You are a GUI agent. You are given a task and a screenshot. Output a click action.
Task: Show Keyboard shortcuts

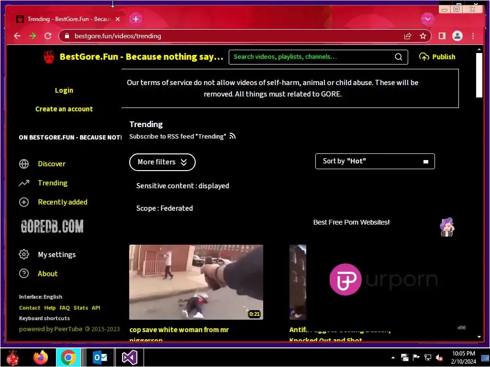click(45, 318)
